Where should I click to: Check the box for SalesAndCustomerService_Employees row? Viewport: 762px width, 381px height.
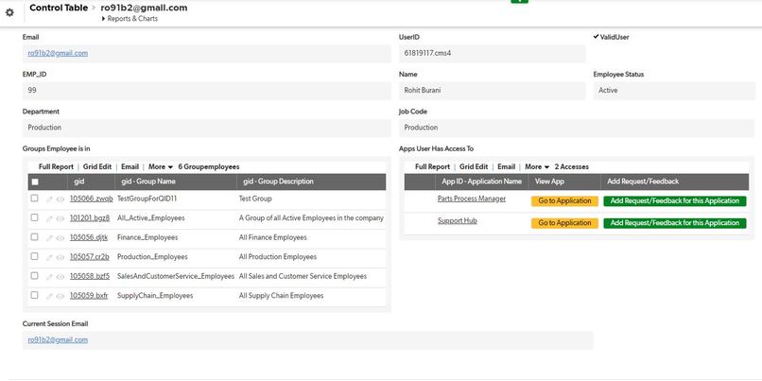(x=34, y=275)
